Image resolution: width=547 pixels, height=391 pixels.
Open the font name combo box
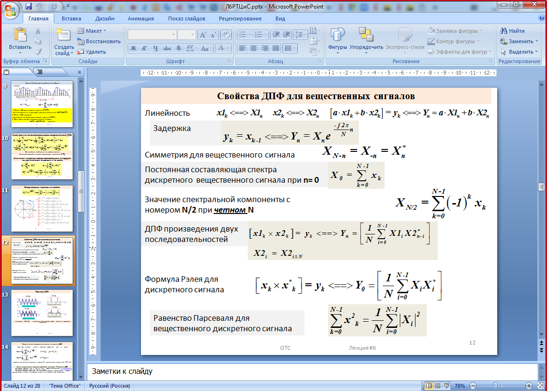(x=152, y=35)
